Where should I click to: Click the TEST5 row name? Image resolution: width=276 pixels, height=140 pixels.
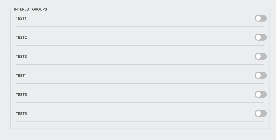(x=21, y=95)
